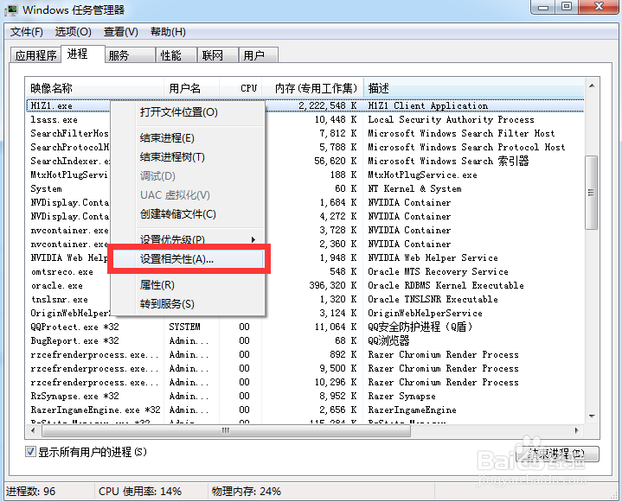Click the horizontal scrollbar left arrow

[33, 430]
